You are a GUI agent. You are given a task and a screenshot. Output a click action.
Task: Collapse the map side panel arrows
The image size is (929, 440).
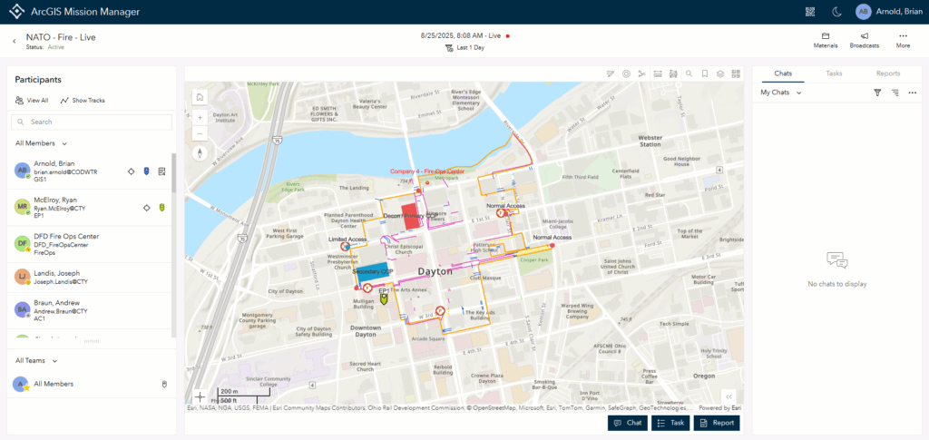tap(729, 396)
